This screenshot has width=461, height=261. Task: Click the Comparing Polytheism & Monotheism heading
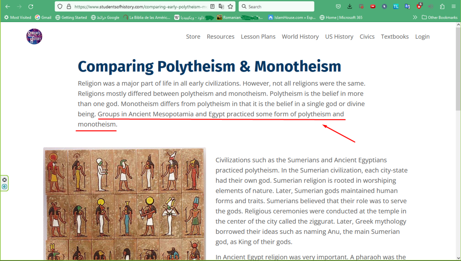coord(209,66)
